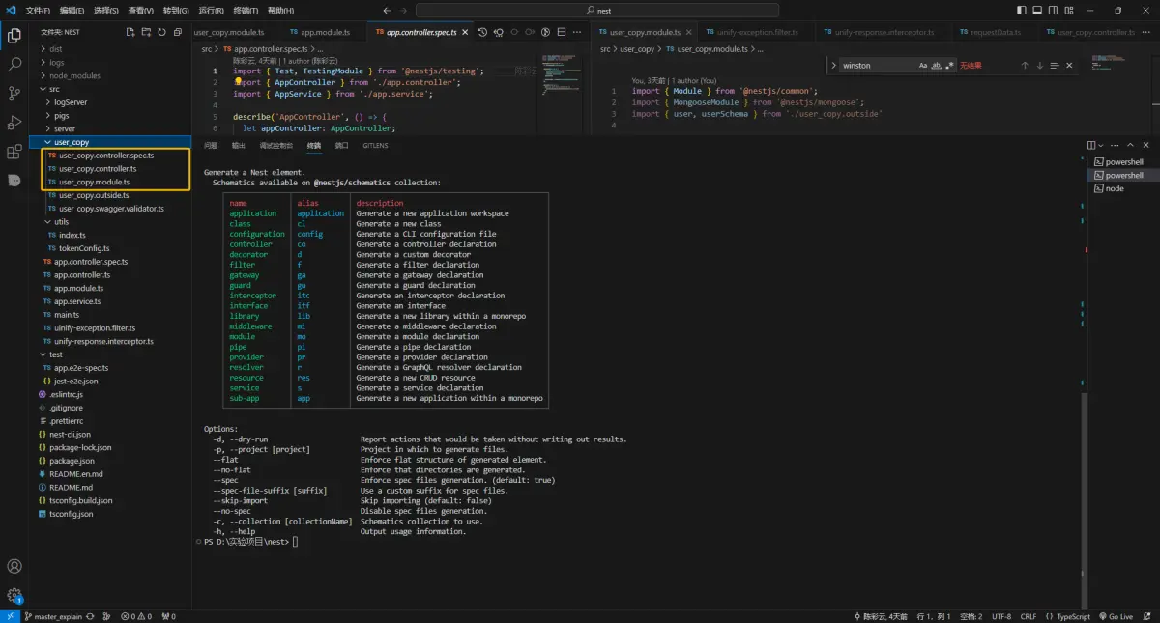Switch to the 调试控制台 panel tab

coord(276,146)
